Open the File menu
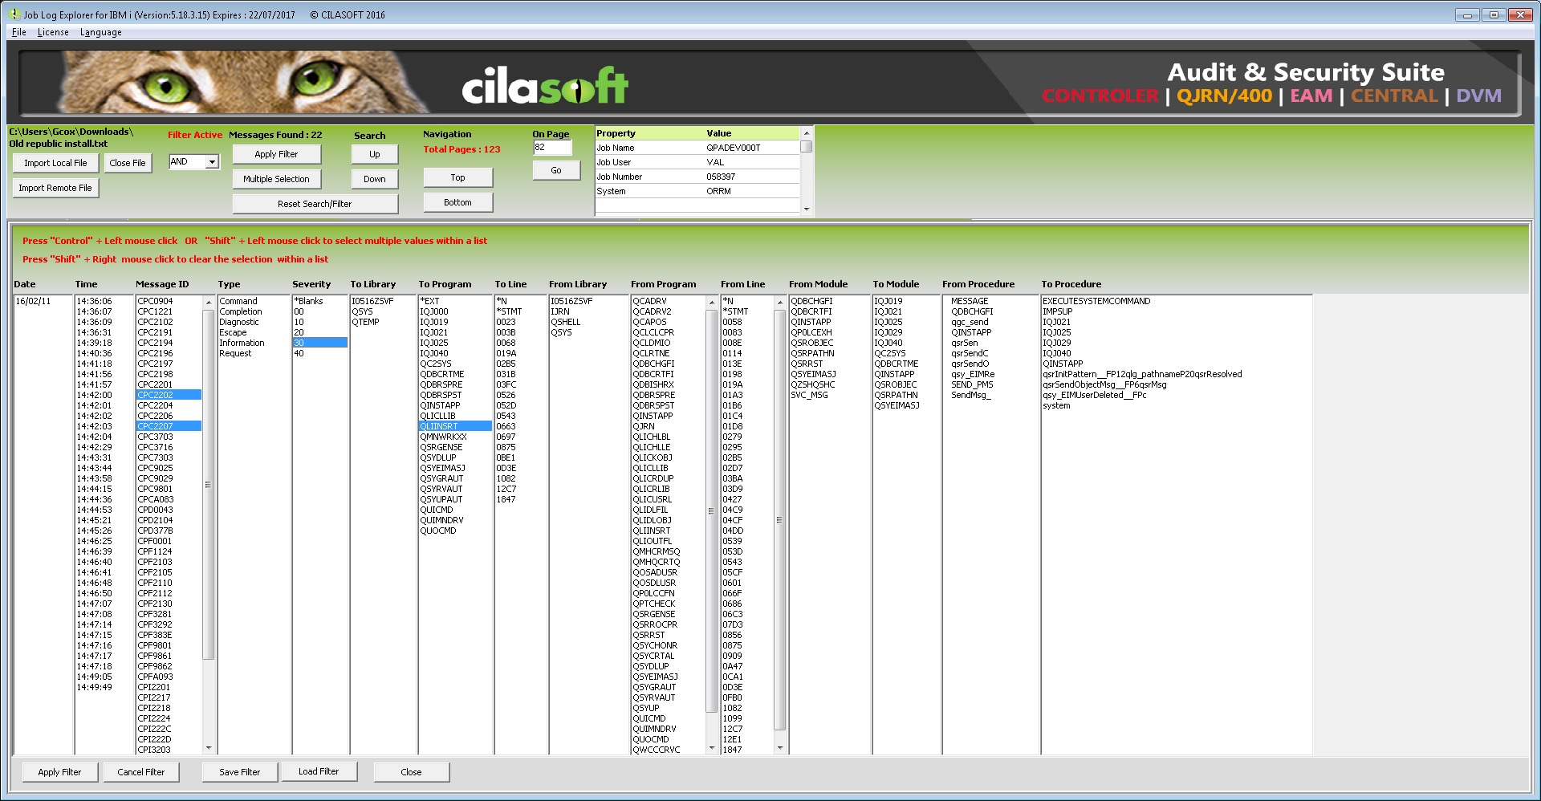 [x=19, y=32]
